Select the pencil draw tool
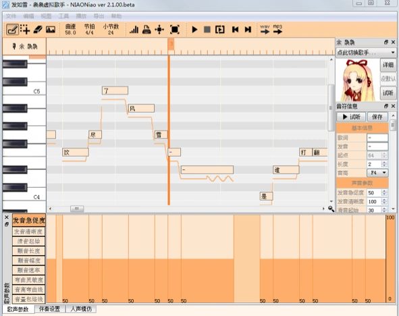Screen dimensions: 399x316 tap(12, 30)
